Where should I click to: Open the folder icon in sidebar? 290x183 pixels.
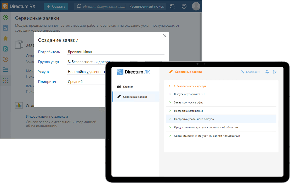5,70
